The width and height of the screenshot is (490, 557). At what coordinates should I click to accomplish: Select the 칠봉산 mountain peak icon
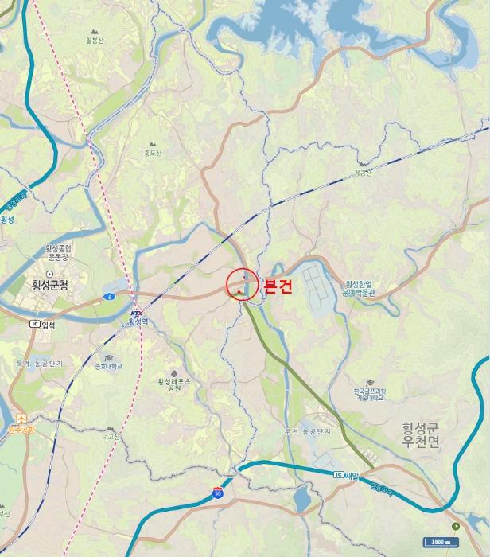(x=94, y=32)
